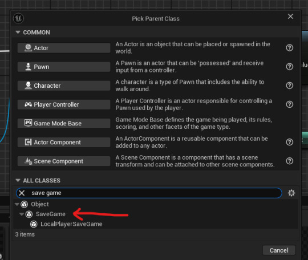Image resolution: width=308 pixels, height=260 pixels.
Task: Open help for the Actor class
Action: pyautogui.click(x=289, y=48)
